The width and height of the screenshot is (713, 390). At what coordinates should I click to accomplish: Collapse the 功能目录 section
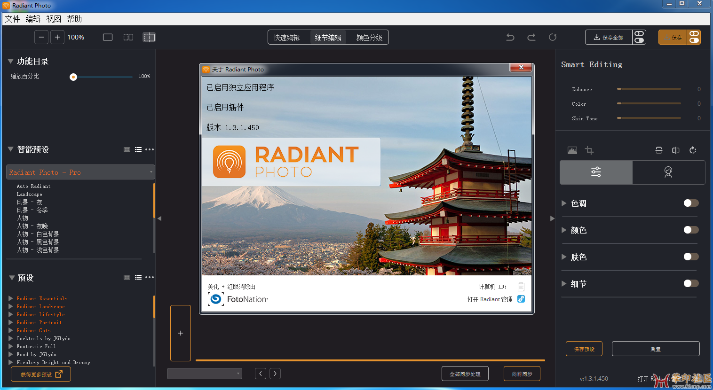(x=10, y=61)
